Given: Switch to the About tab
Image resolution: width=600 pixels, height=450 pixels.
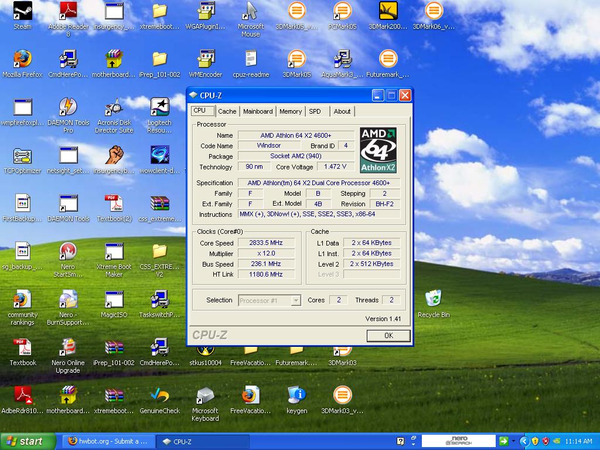Looking at the screenshot, I should (x=342, y=111).
